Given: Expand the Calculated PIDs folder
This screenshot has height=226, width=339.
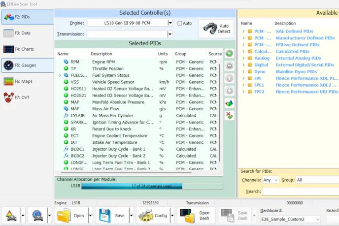Looking at the screenshot, I should [x=243, y=51].
